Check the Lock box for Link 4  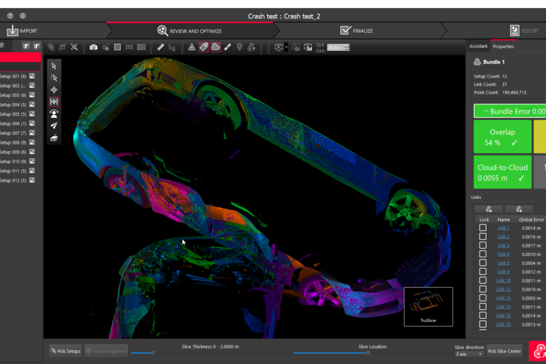[x=483, y=254]
